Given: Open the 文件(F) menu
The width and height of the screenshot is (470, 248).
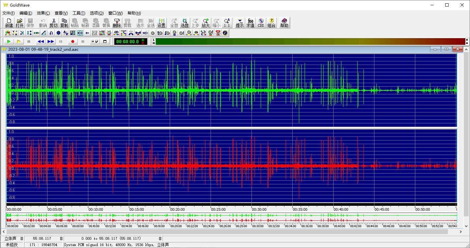Looking at the screenshot, I should [9, 13].
